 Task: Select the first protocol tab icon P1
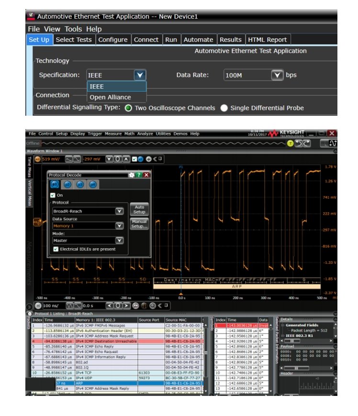(54, 184)
